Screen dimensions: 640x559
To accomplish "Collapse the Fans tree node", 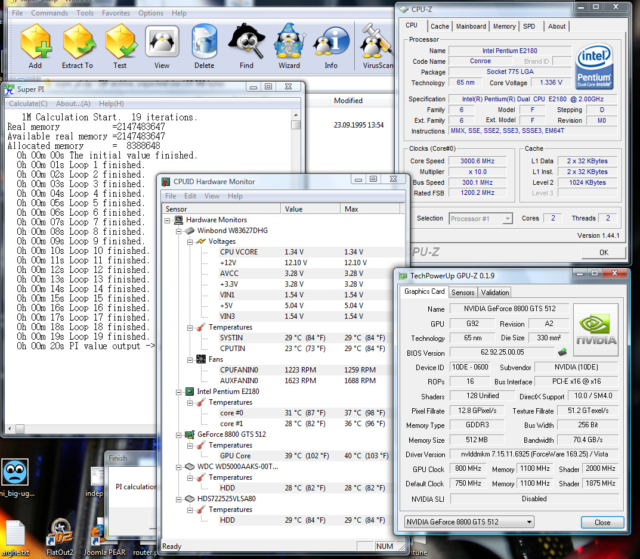I will tap(190, 360).
